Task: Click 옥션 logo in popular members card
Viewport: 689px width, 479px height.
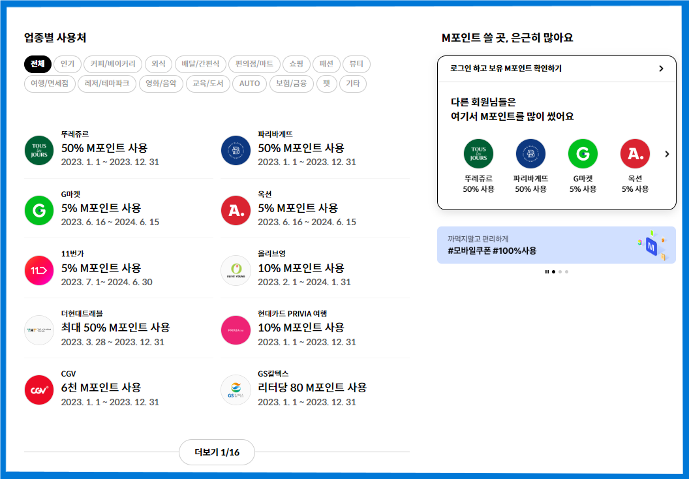Action: click(x=635, y=154)
